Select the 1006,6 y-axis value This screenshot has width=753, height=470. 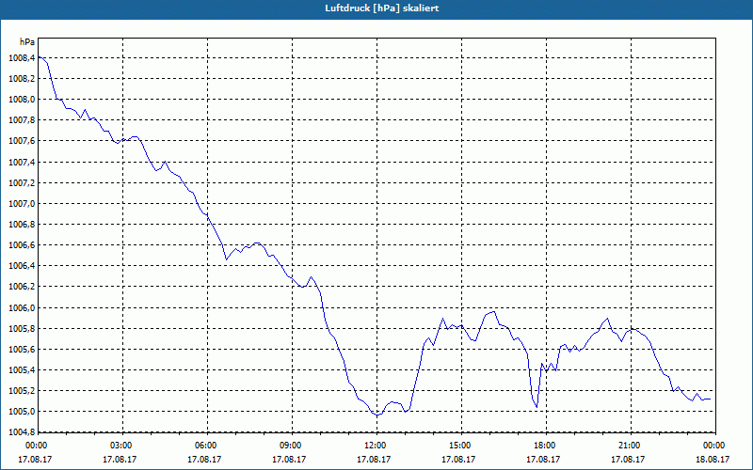(x=22, y=245)
